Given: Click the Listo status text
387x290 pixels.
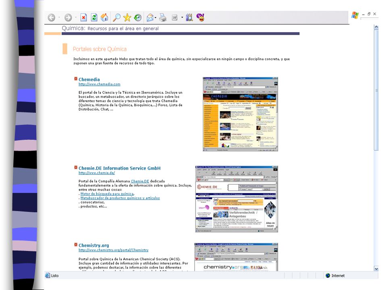Looking at the screenshot, I should 55,275.
